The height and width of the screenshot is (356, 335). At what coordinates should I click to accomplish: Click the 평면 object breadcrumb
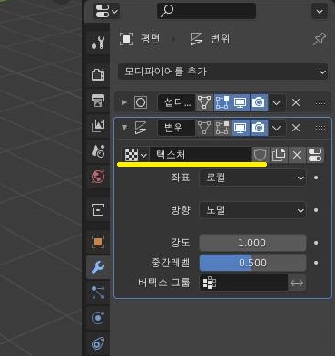(140, 39)
